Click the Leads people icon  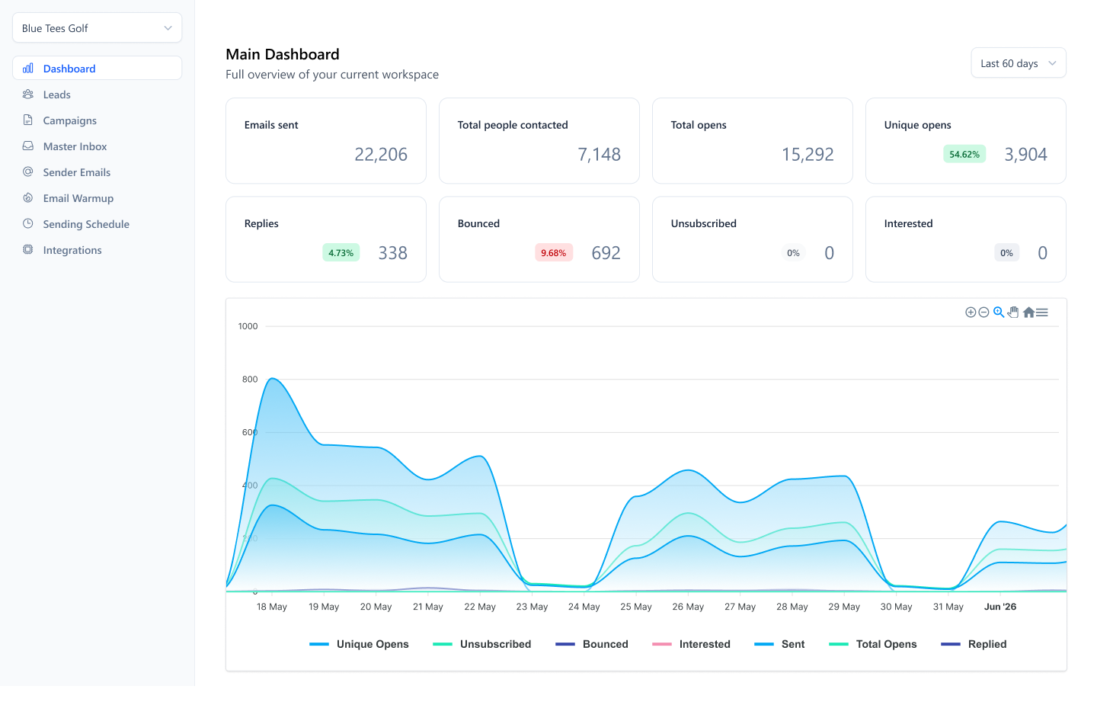28,95
